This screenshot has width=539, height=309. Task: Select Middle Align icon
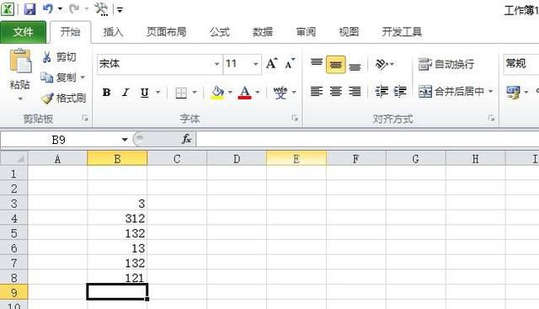(x=336, y=64)
